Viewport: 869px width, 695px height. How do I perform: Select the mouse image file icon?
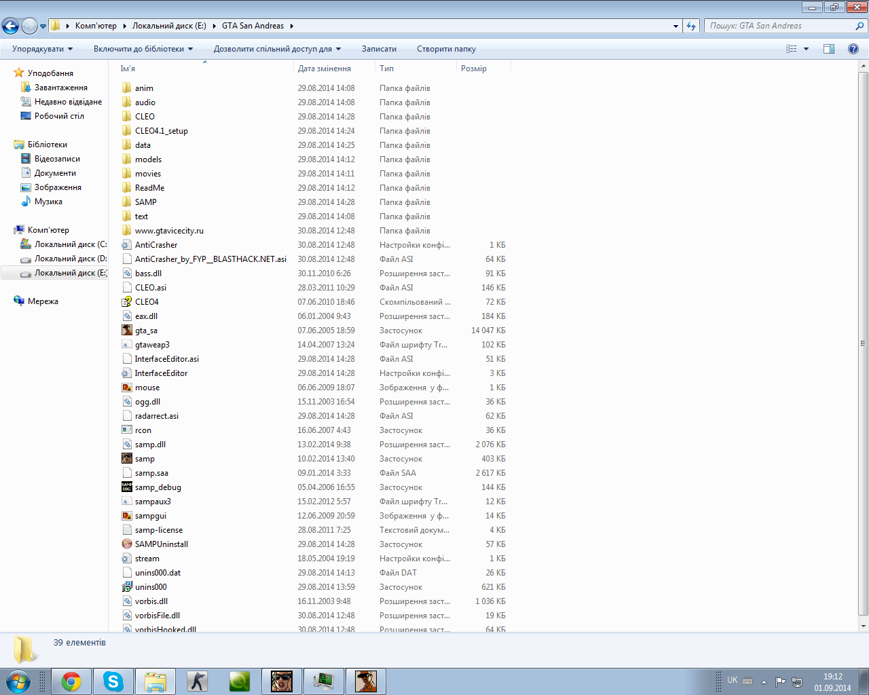(127, 388)
